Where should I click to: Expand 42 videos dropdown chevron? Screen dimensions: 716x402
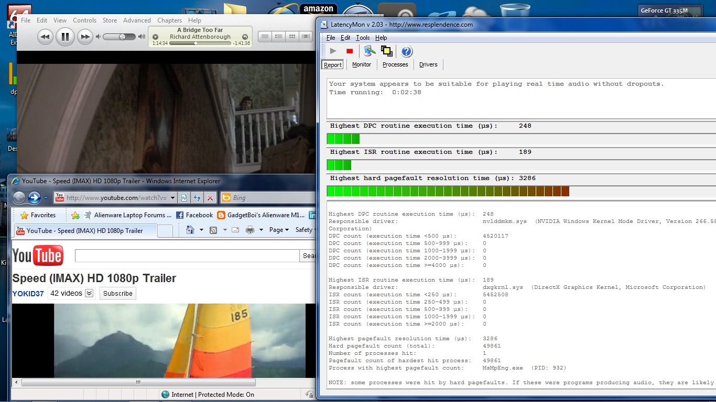click(x=89, y=293)
